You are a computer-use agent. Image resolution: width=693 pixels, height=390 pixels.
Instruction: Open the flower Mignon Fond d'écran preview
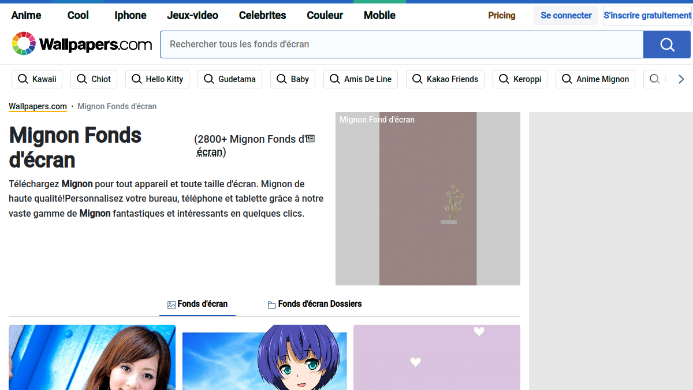pos(428,199)
